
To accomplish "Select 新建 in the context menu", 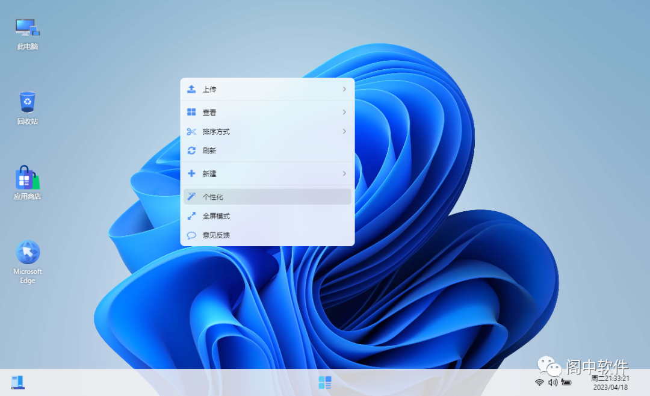I will coord(267,173).
